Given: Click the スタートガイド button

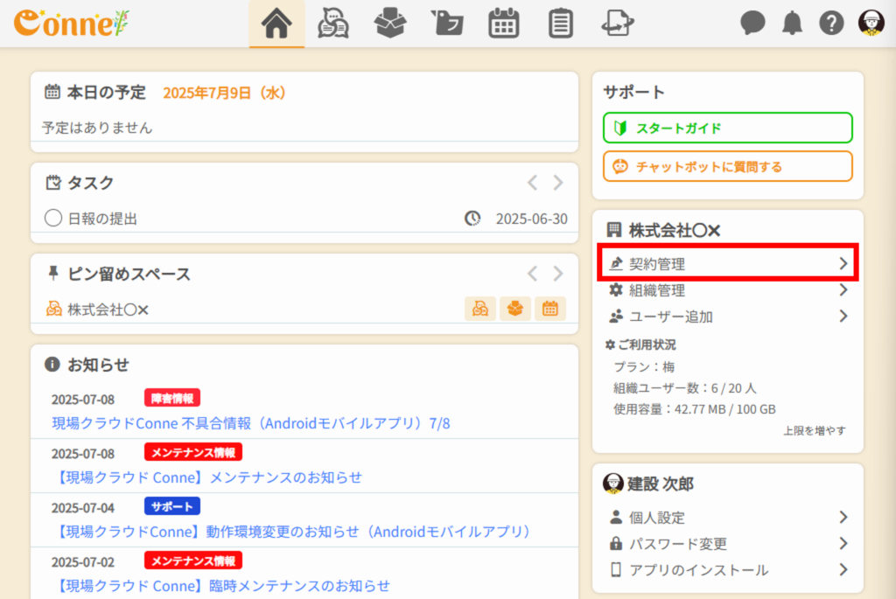Looking at the screenshot, I should [x=727, y=128].
